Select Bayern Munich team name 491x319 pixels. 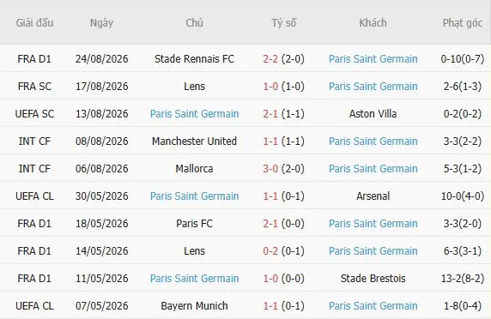pos(194,306)
